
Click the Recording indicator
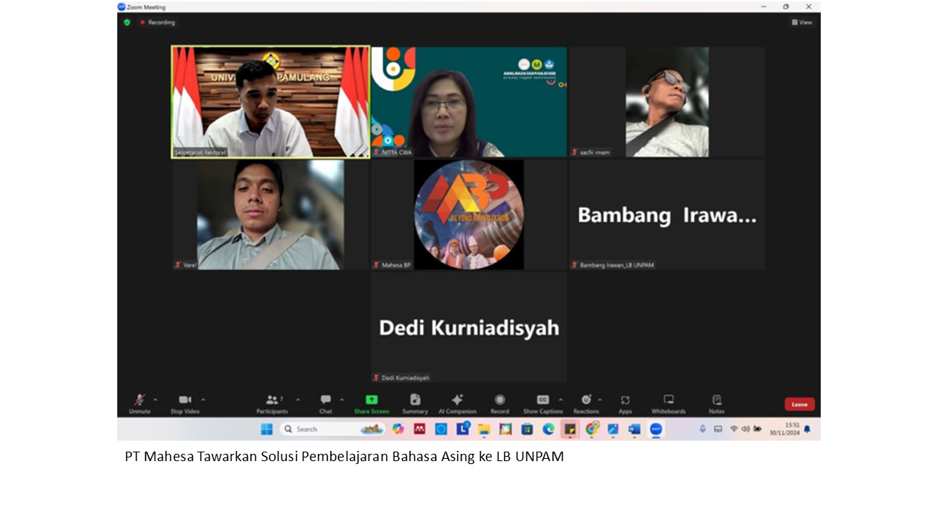tap(158, 23)
